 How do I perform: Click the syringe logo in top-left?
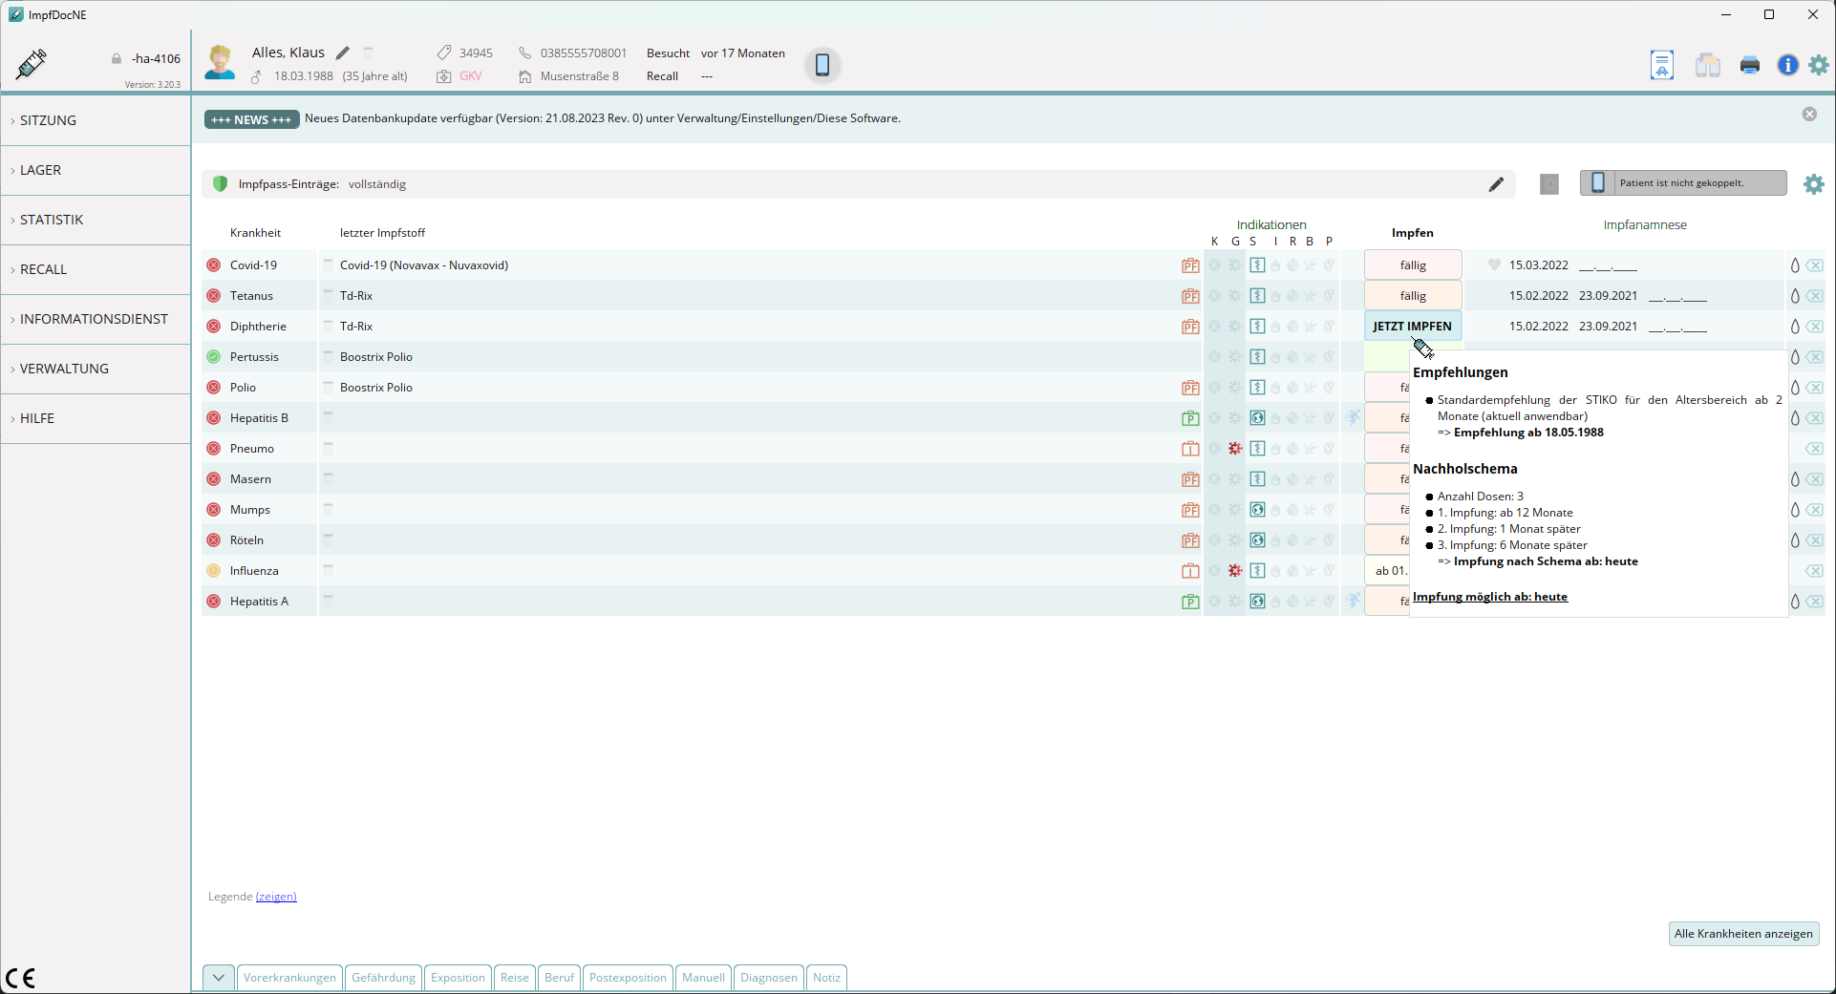tap(32, 64)
